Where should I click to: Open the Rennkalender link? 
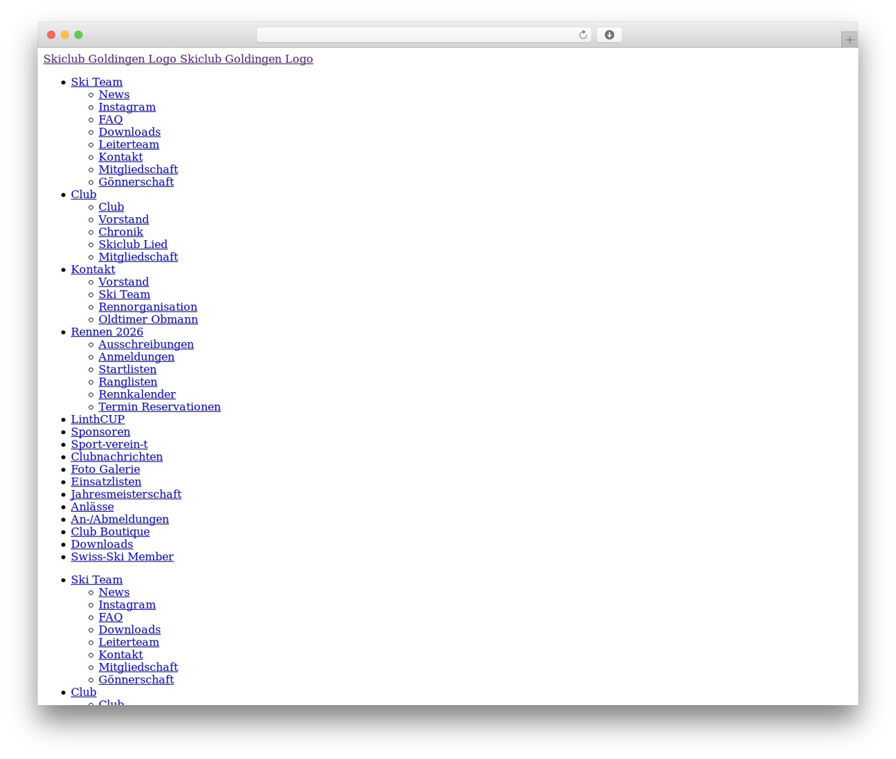point(137,395)
